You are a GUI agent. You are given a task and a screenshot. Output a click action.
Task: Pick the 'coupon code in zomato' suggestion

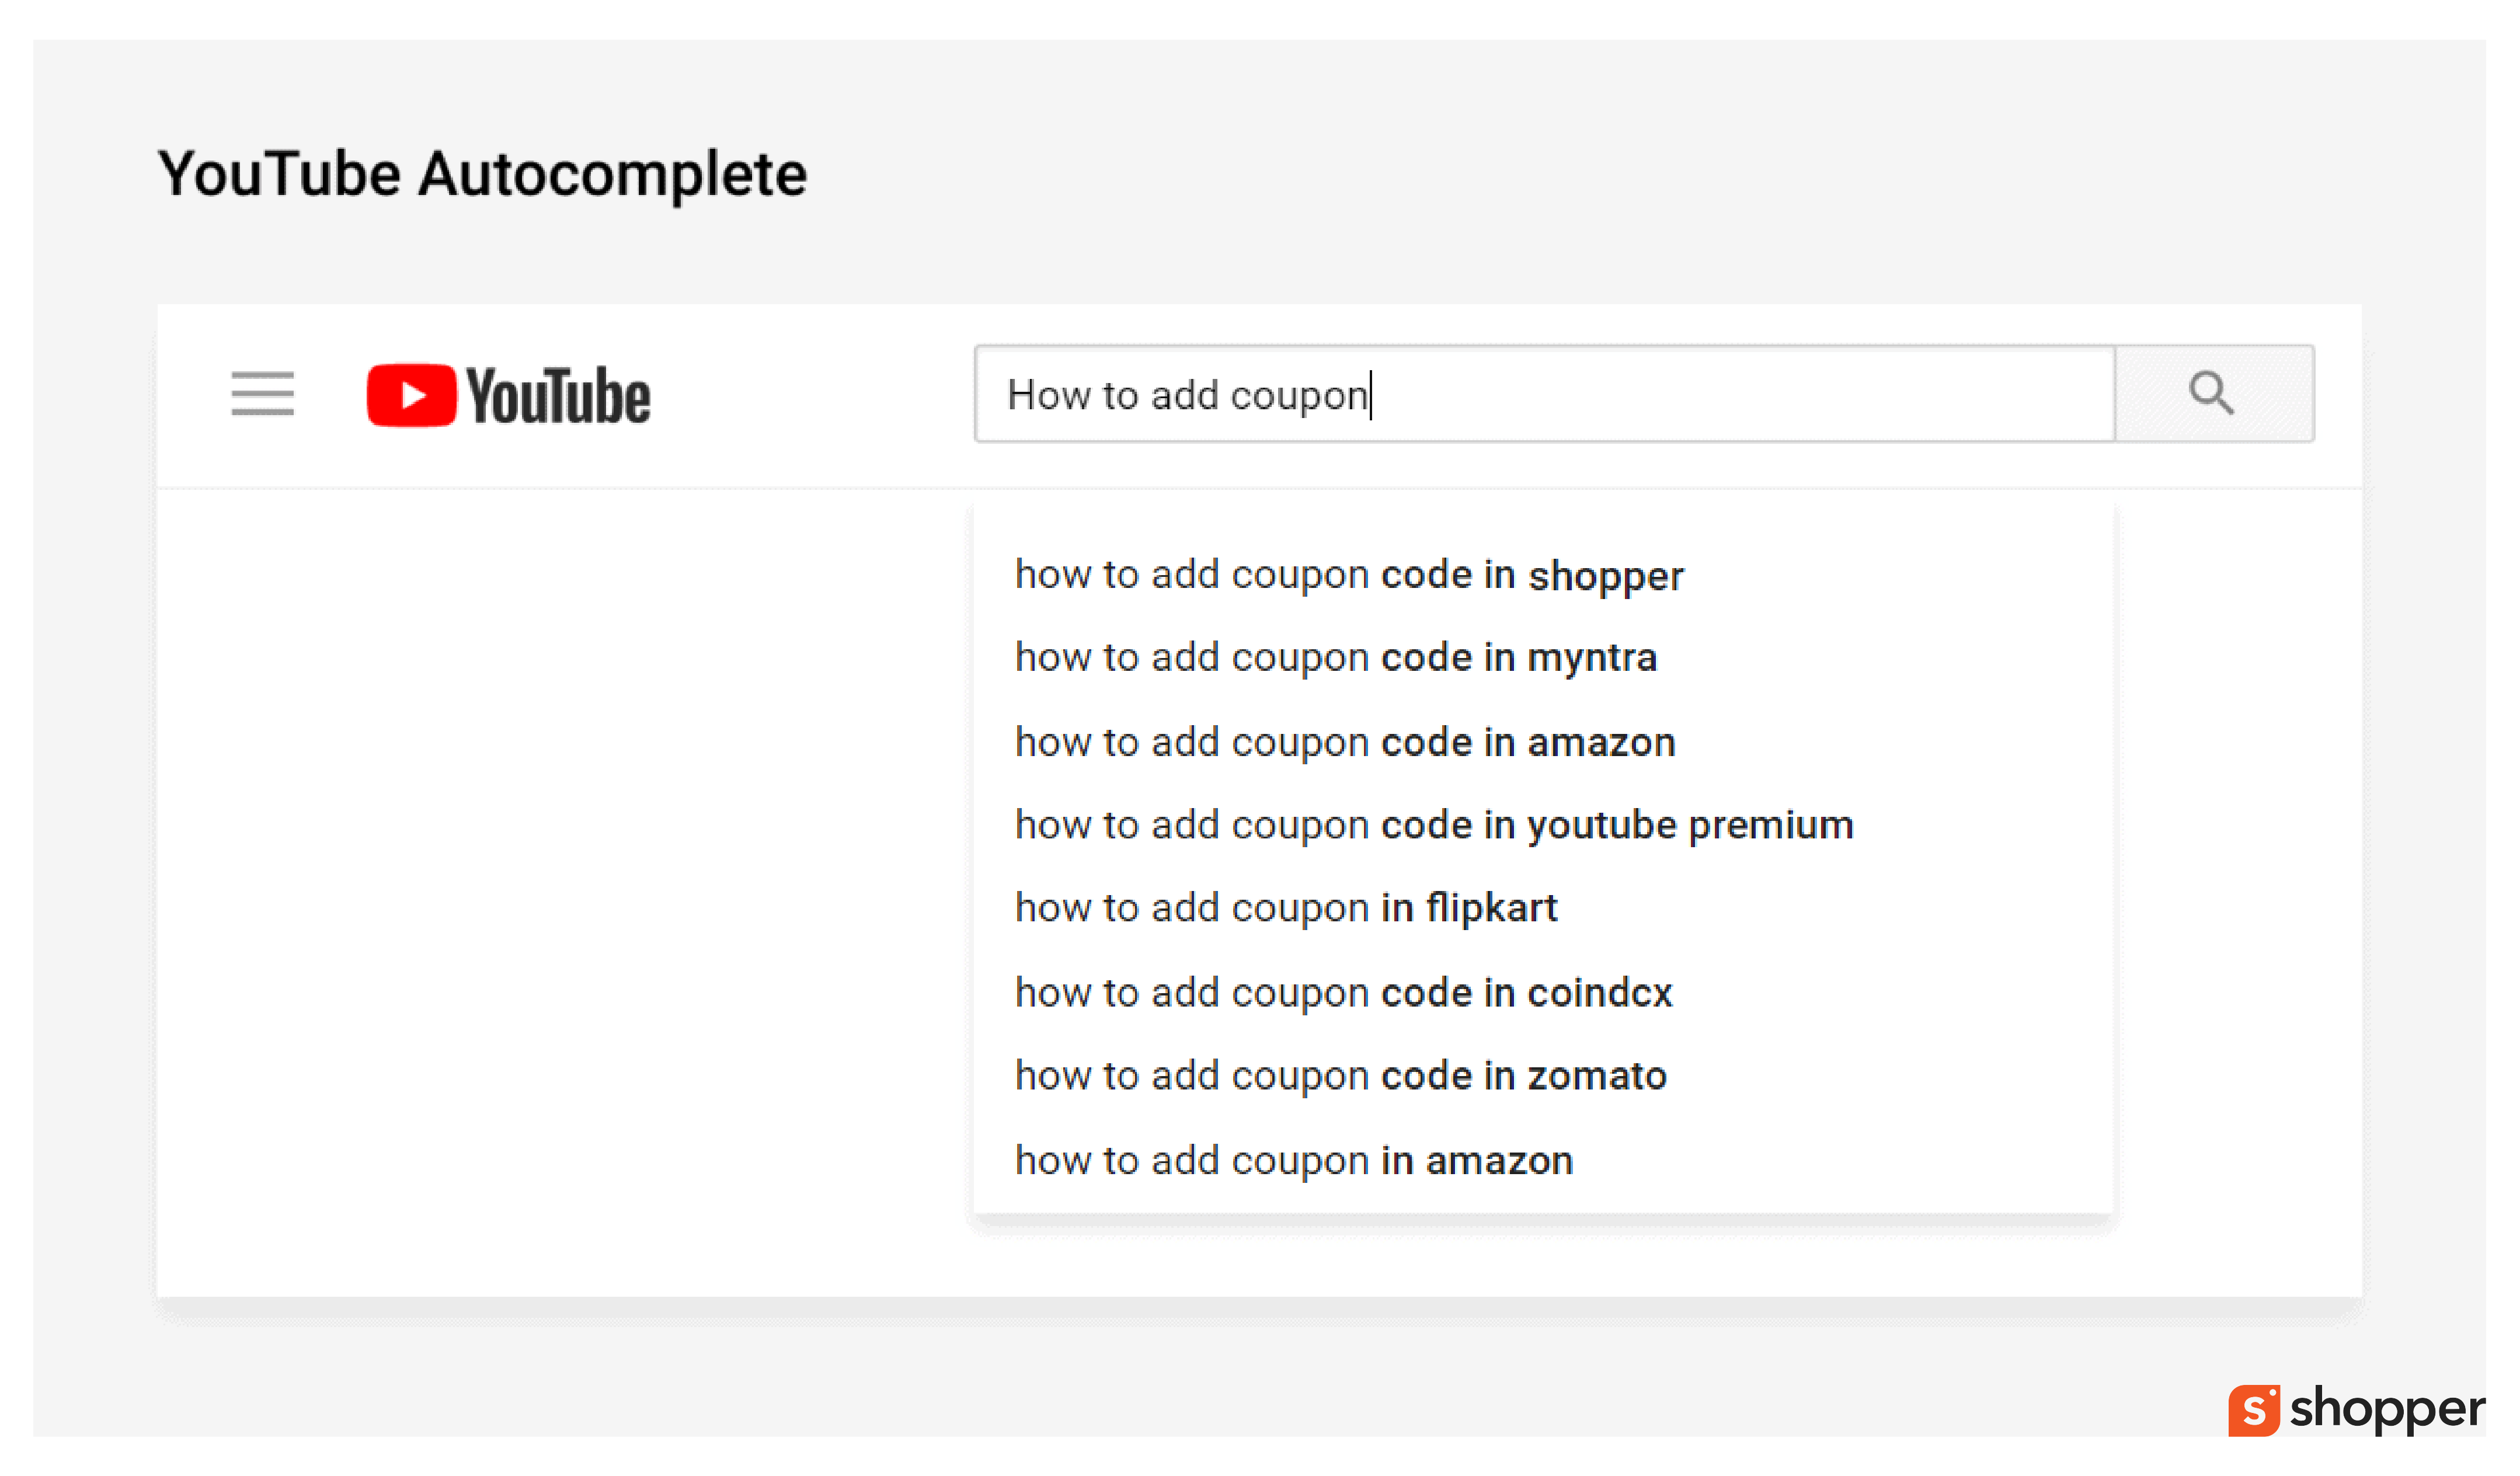(x=1341, y=1075)
